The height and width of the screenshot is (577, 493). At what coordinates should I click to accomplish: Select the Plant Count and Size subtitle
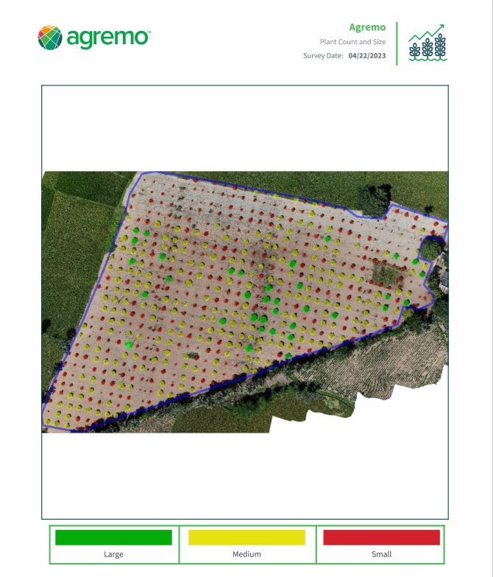coord(352,42)
